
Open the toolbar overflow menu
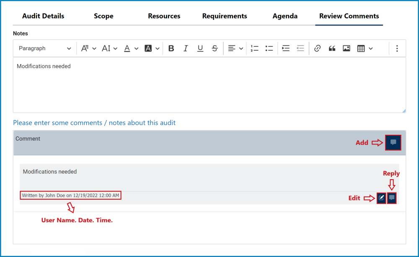click(397, 48)
